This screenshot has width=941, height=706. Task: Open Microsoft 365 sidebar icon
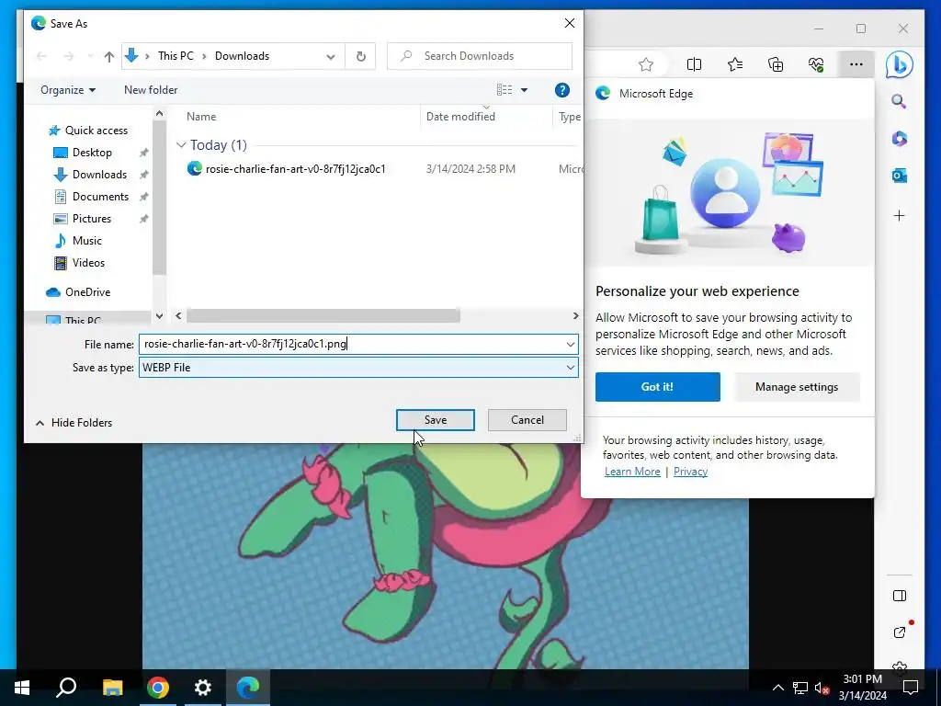[x=899, y=139]
